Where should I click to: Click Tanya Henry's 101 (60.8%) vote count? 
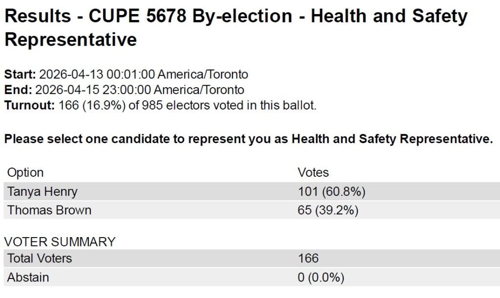click(332, 192)
